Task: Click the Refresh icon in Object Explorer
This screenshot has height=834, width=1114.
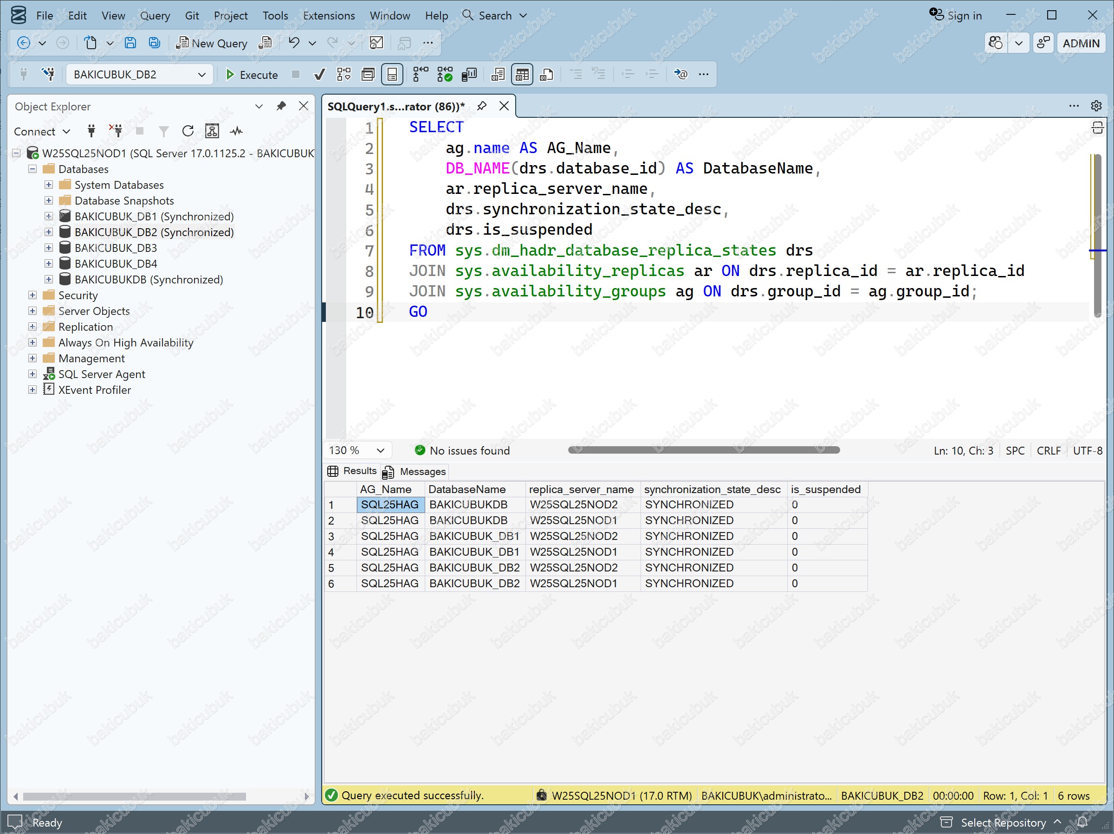Action: pyautogui.click(x=188, y=131)
